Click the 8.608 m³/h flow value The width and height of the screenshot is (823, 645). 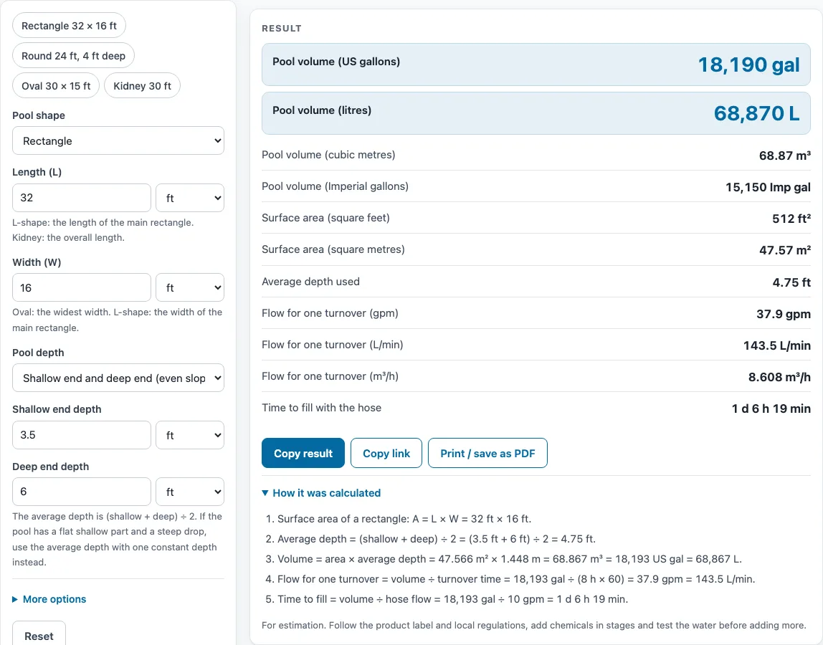click(779, 377)
